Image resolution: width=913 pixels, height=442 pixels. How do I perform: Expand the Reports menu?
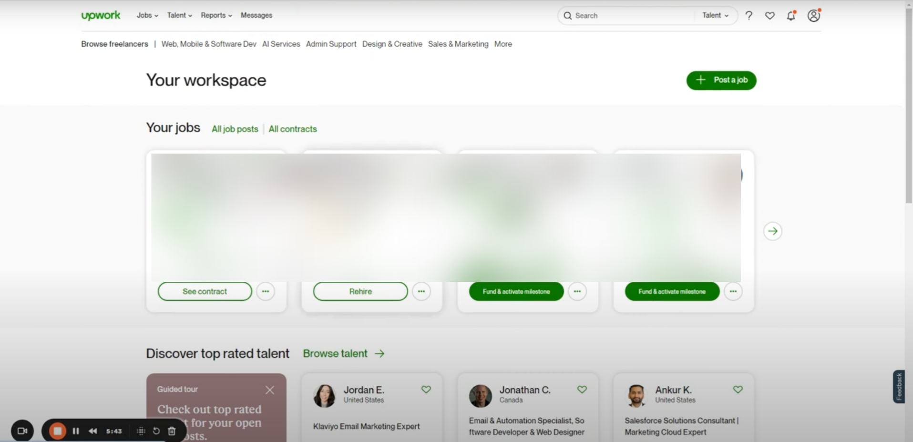pos(216,15)
